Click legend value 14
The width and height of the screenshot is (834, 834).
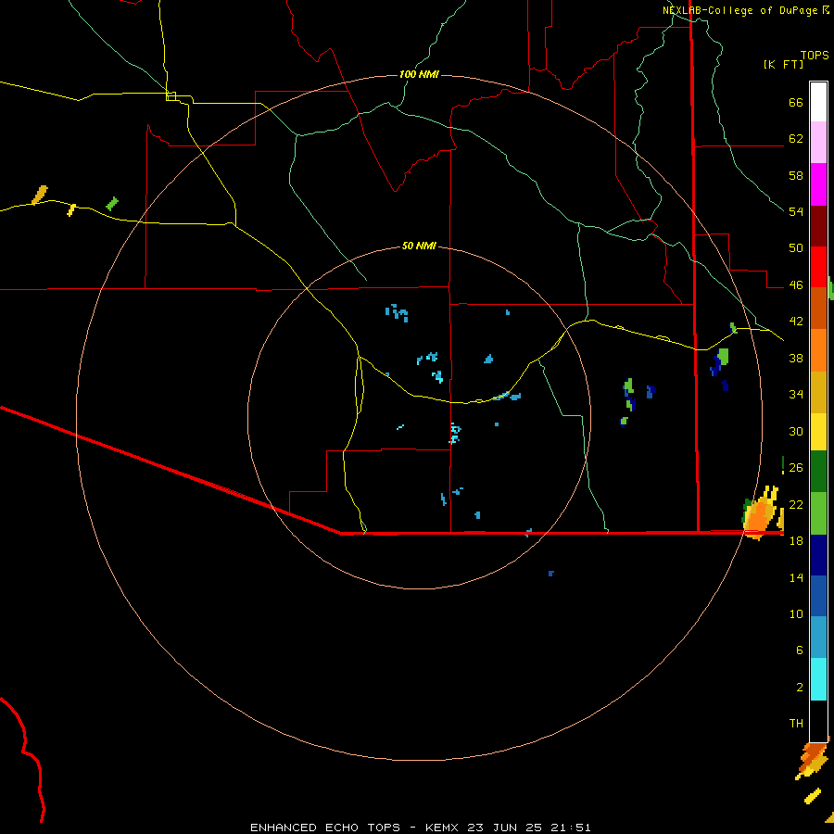(796, 577)
